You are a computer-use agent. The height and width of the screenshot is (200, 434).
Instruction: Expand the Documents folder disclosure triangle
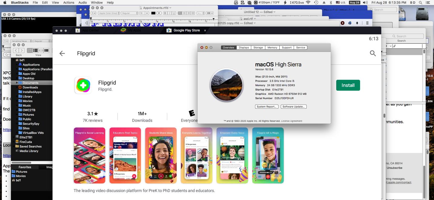[x=17, y=83]
